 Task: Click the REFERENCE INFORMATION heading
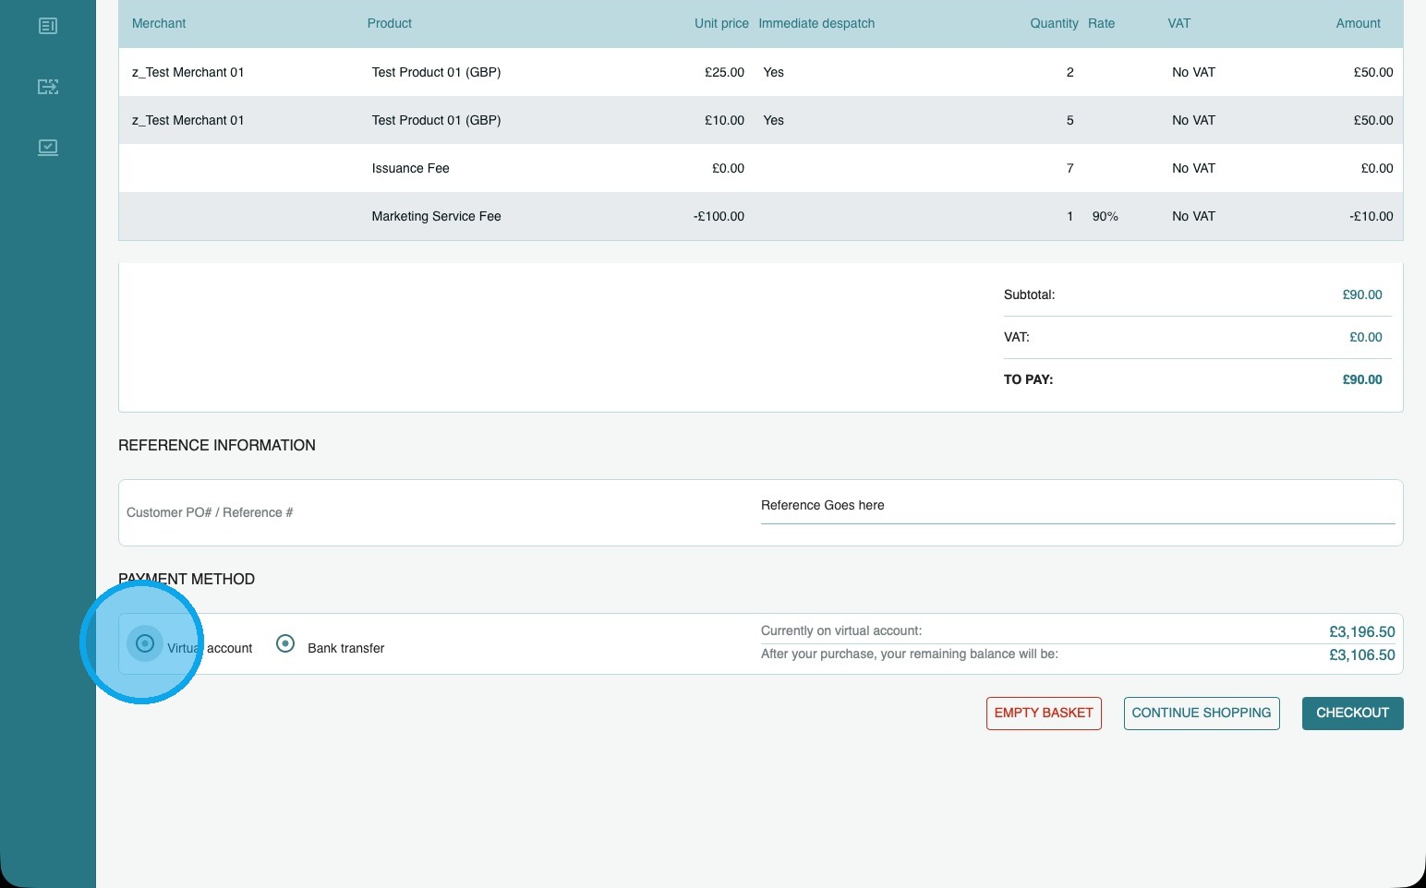(x=217, y=445)
